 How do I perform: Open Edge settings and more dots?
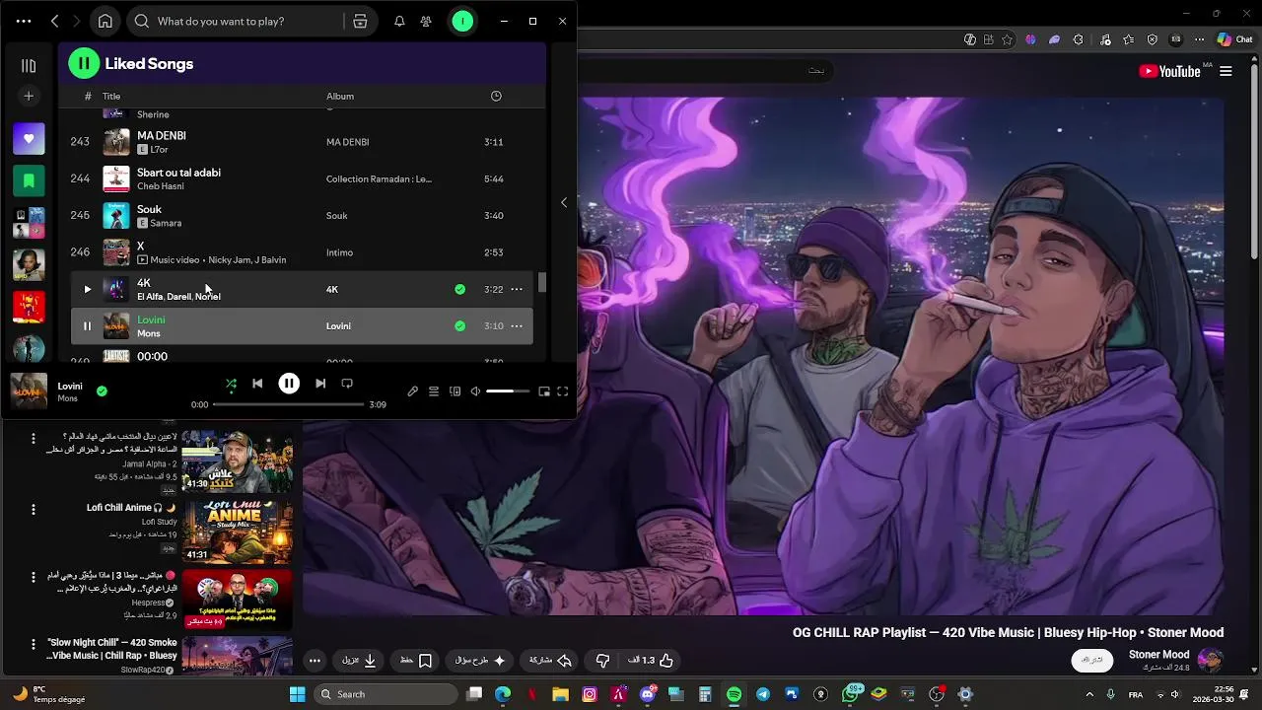click(1200, 39)
